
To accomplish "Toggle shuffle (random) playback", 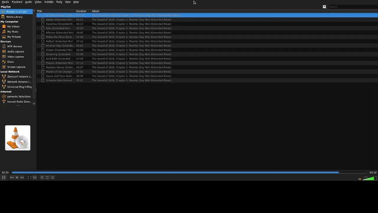I will (52, 177).
